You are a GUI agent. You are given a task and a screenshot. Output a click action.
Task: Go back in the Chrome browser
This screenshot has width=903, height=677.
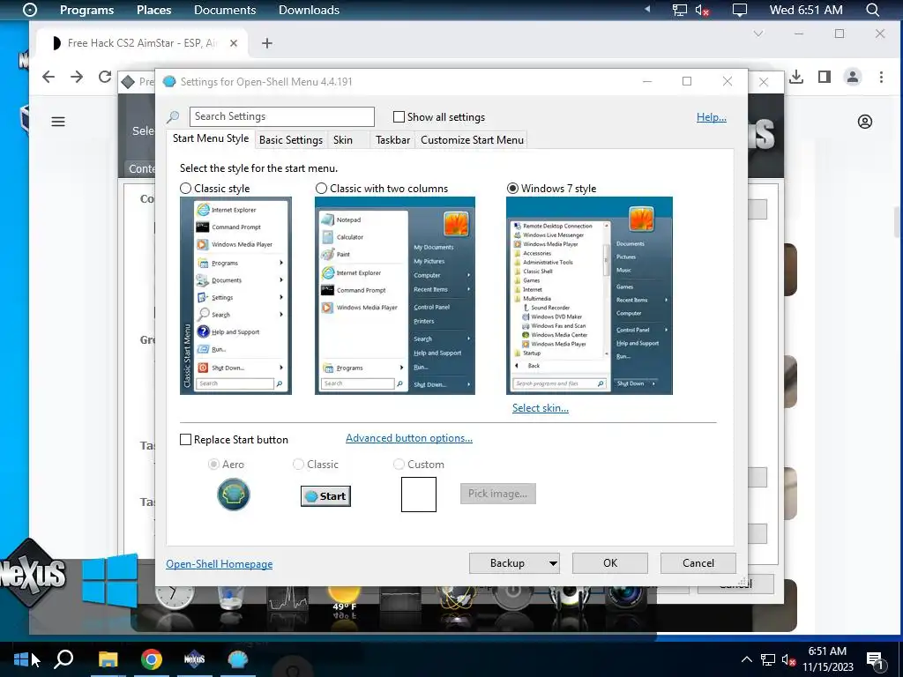pos(49,78)
